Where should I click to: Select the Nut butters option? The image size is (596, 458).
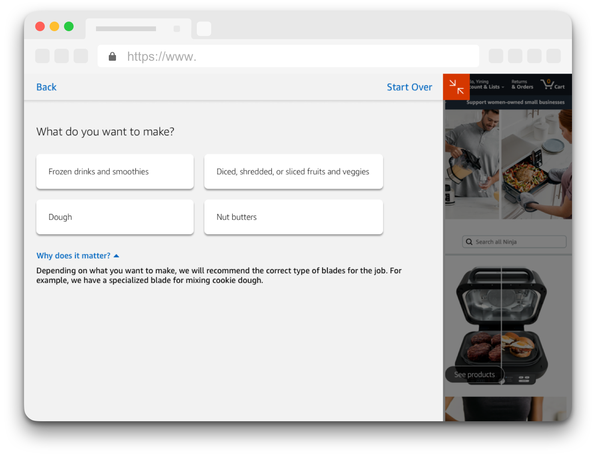coord(294,217)
